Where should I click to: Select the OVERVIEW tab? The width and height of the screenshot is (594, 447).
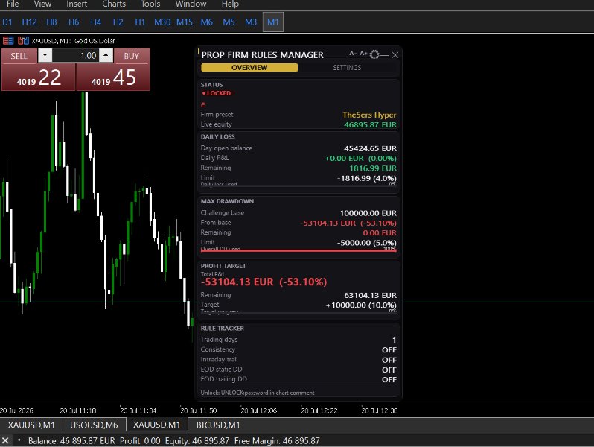(x=249, y=68)
